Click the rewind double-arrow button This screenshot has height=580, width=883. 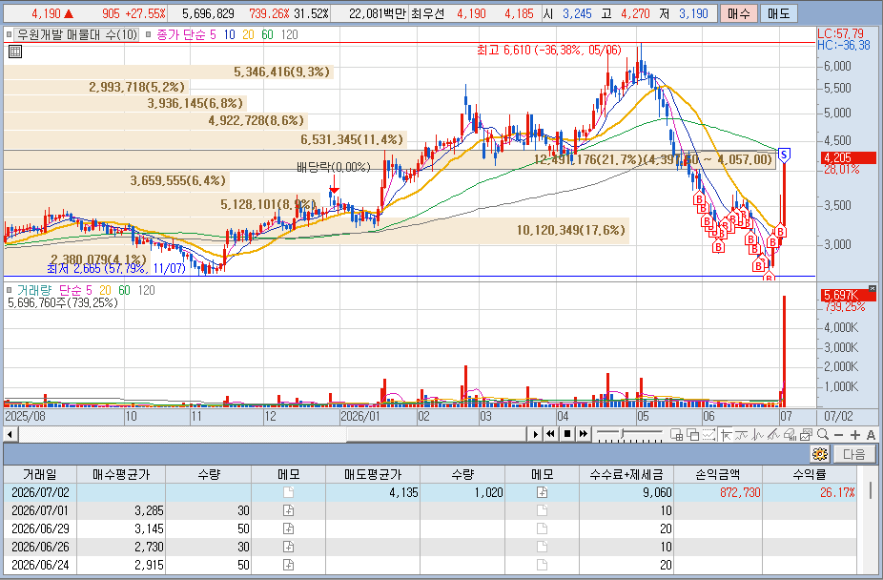tap(551, 434)
